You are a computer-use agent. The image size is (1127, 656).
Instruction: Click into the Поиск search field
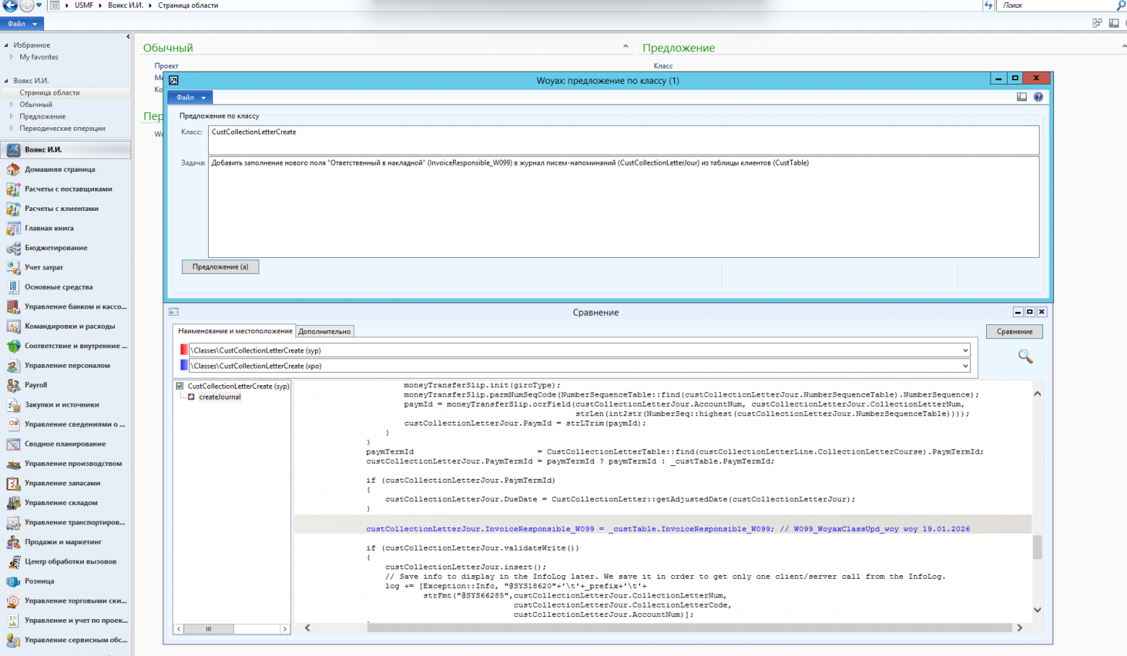[x=1055, y=5]
